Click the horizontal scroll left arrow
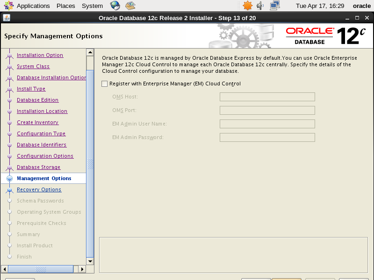Image resolution: width=374 pixels, height=280 pixels. pyautogui.click(x=5, y=269)
